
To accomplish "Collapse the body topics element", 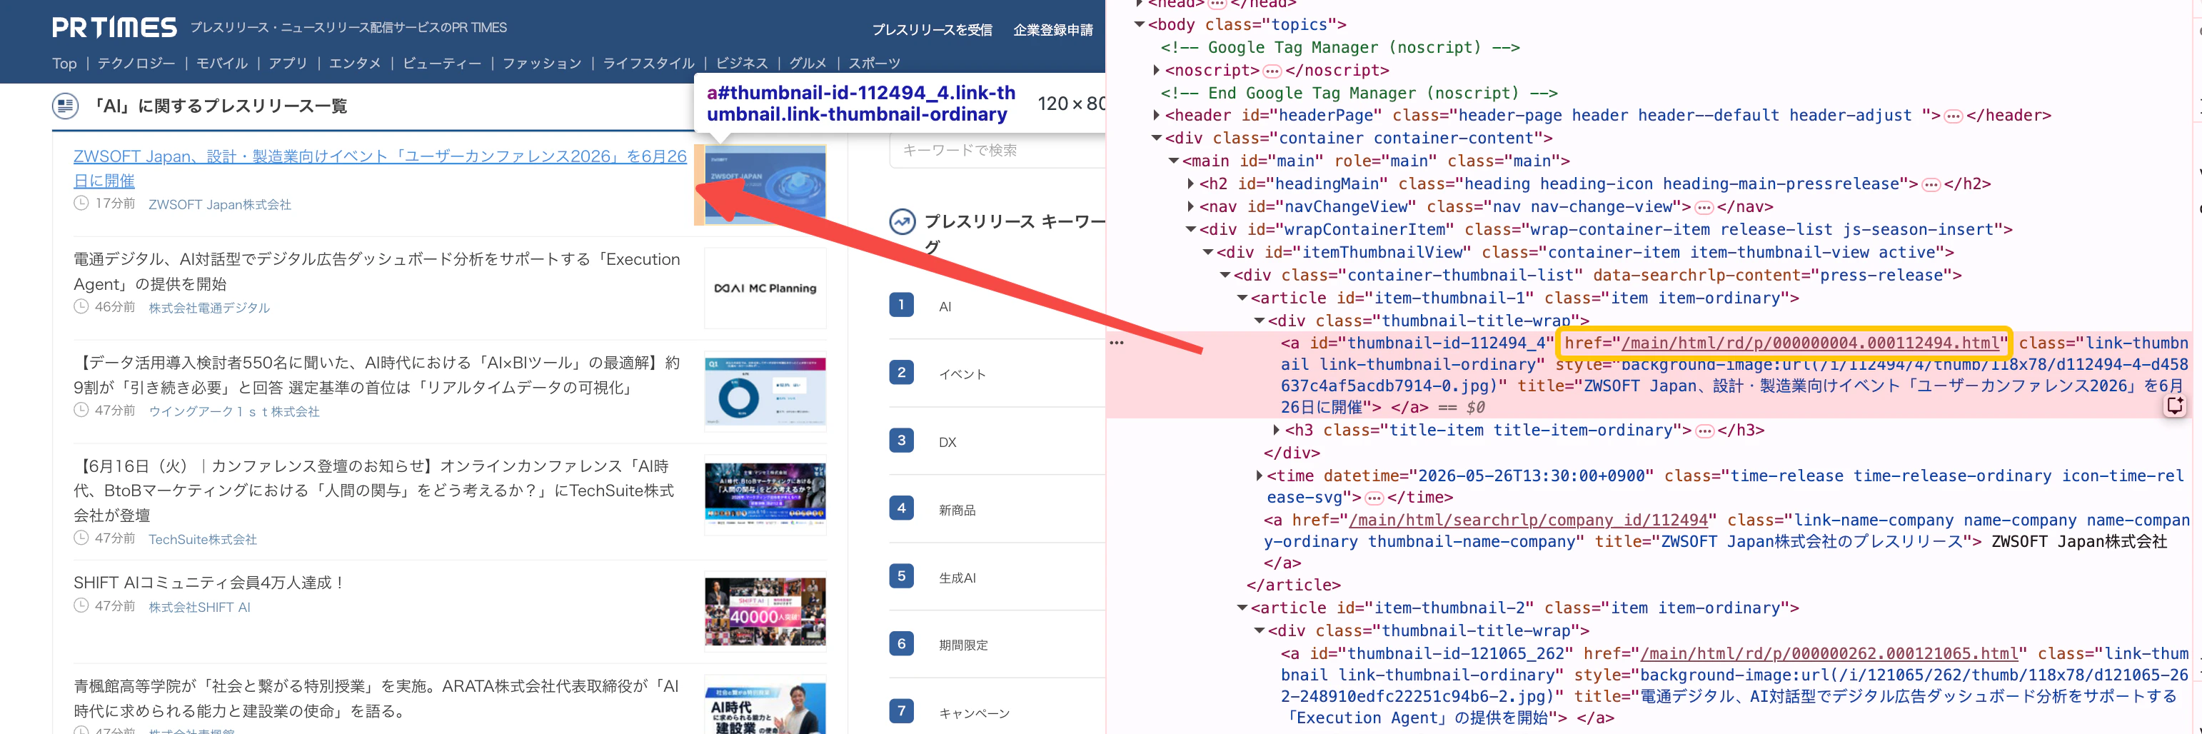I will coord(1140,25).
